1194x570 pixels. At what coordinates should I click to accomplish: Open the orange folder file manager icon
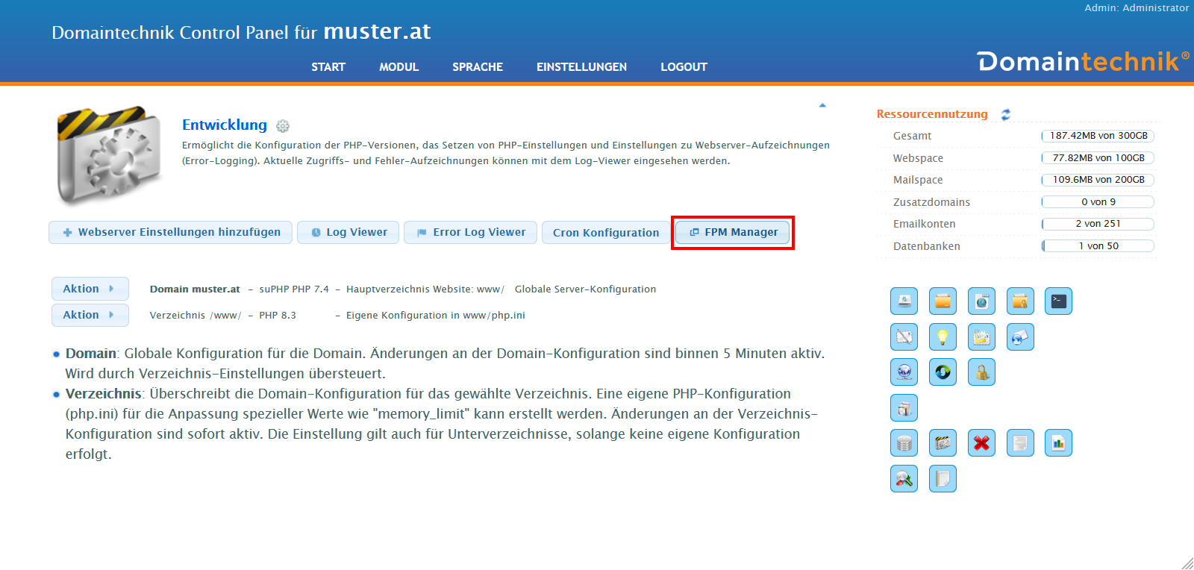pos(943,301)
